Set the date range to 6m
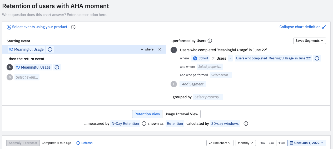Screen dimensions: 333x149 coord(272,143)
